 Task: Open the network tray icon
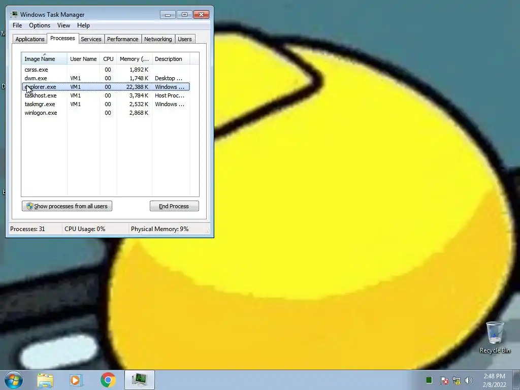[457, 380]
